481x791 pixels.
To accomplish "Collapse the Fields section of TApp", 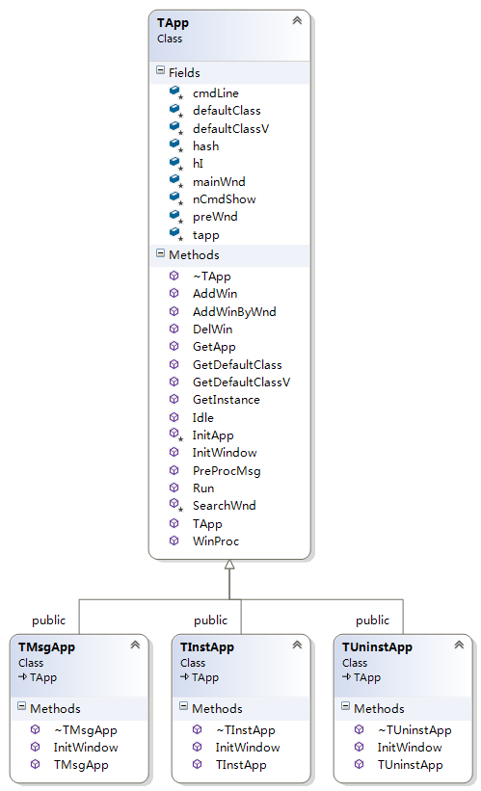I will point(161,70).
